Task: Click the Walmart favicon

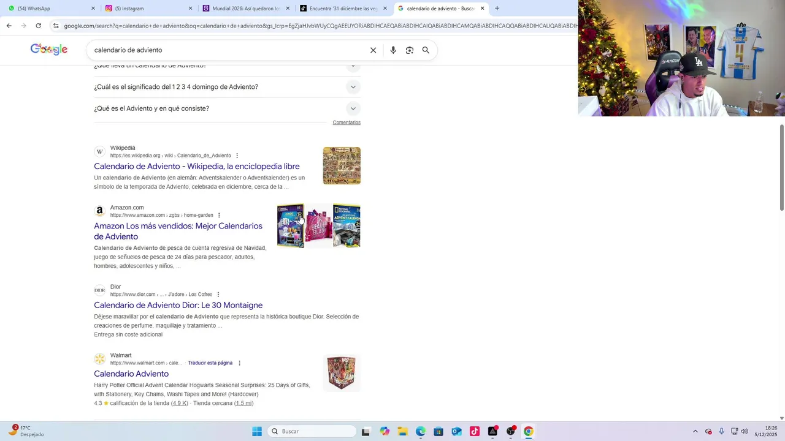Action: pos(99,359)
